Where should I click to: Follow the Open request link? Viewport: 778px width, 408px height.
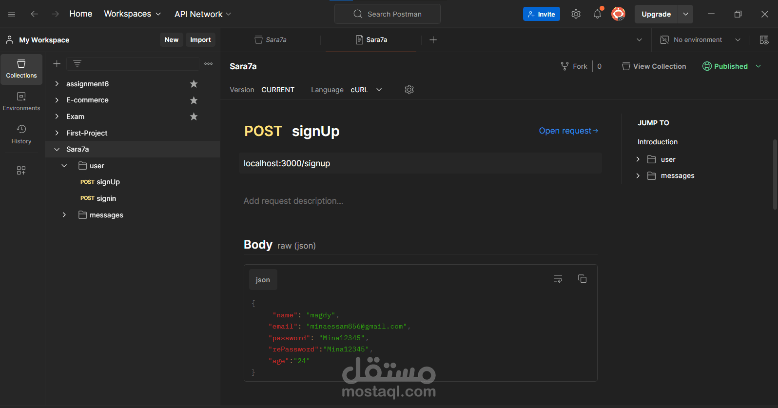[x=568, y=131]
